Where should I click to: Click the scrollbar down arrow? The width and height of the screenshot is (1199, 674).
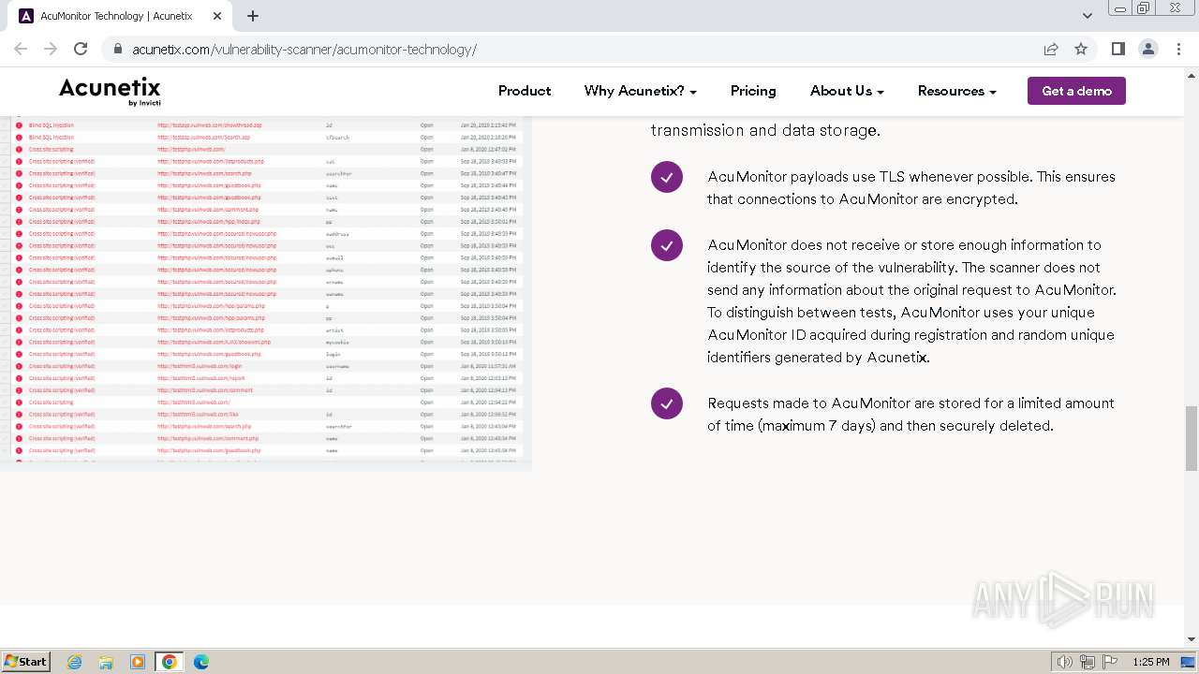coord(1192,639)
